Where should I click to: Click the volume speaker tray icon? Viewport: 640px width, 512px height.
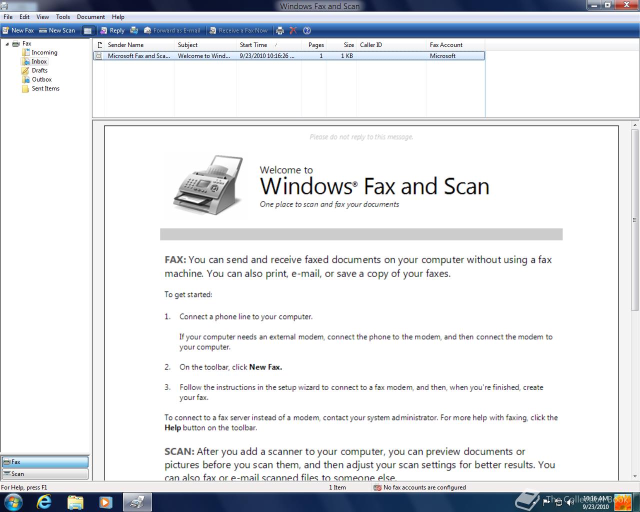[x=569, y=502]
